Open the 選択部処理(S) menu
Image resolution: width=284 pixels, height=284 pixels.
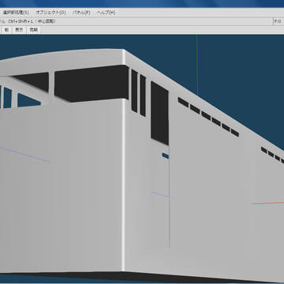click(x=15, y=13)
